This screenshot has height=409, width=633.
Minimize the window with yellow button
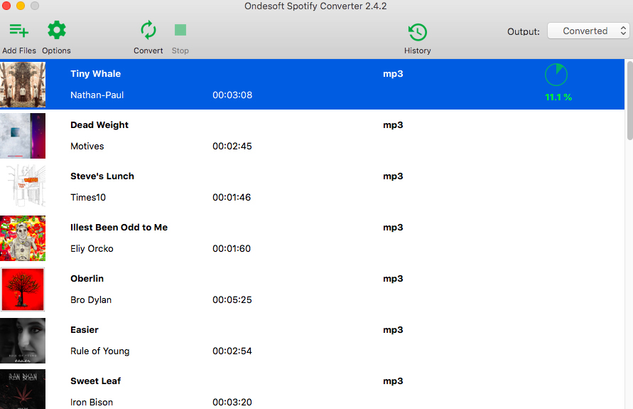21,6
